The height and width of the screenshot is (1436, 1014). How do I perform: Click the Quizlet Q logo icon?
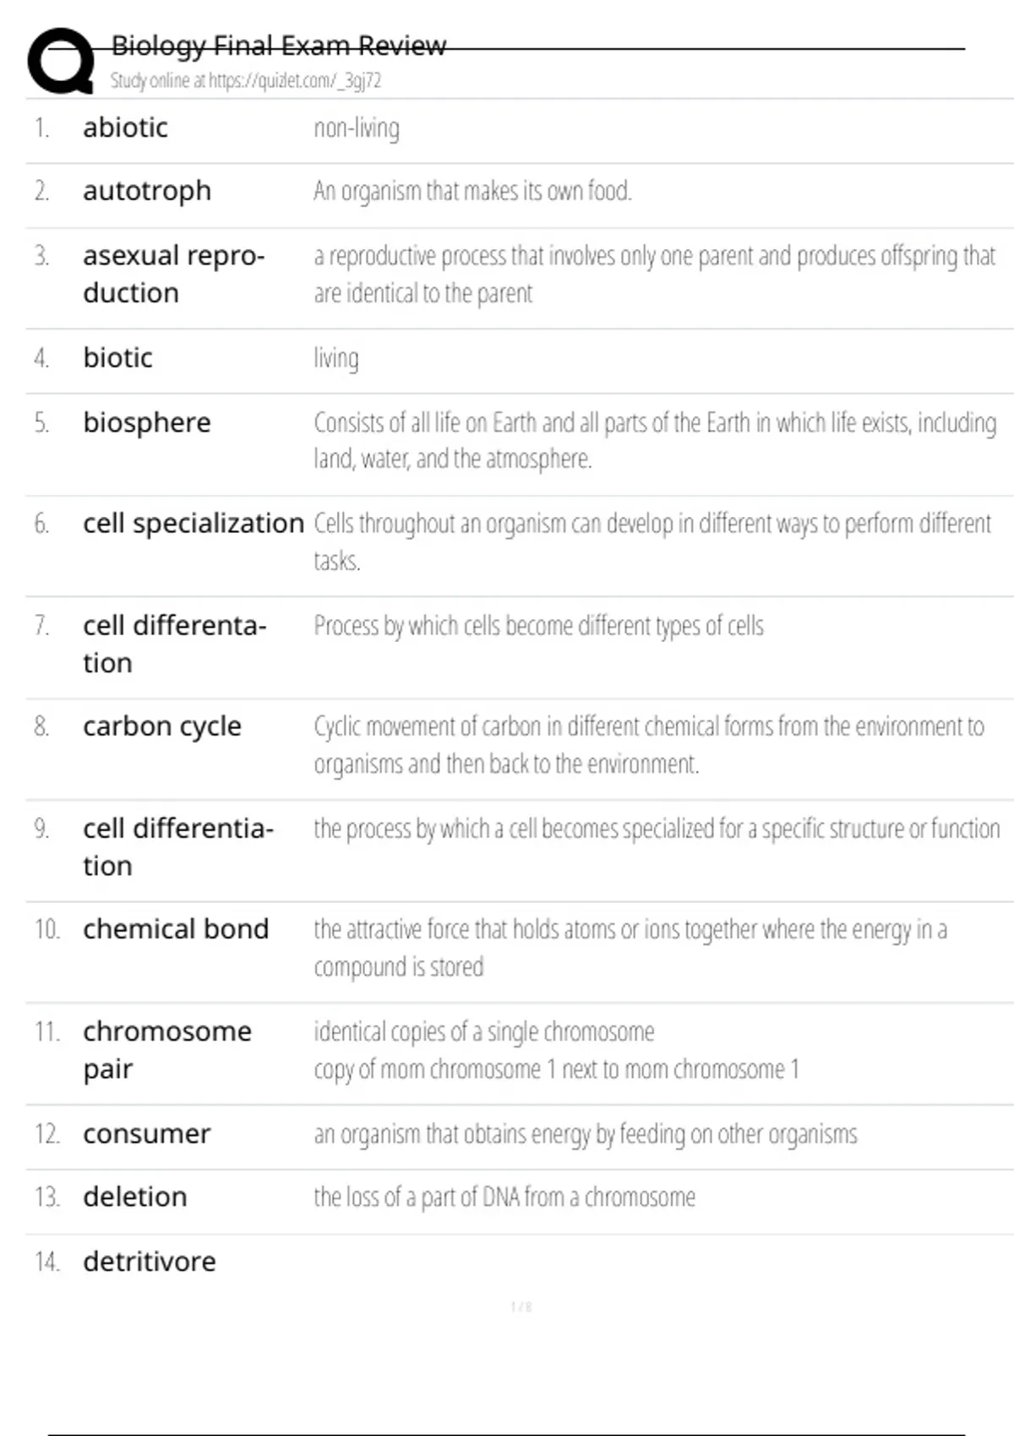click(x=61, y=61)
